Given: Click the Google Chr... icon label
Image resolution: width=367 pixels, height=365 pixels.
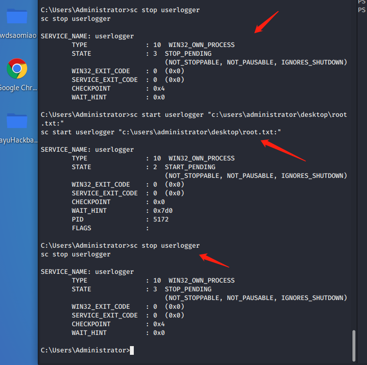Looking at the screenshot, I should coord(18,88).
